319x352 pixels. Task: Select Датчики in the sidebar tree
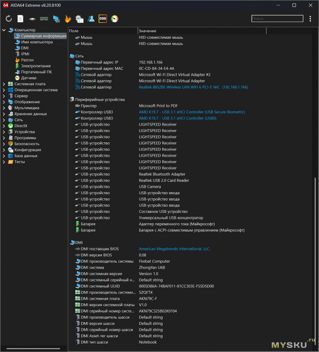pyautogui.click(x=29, y=78)
